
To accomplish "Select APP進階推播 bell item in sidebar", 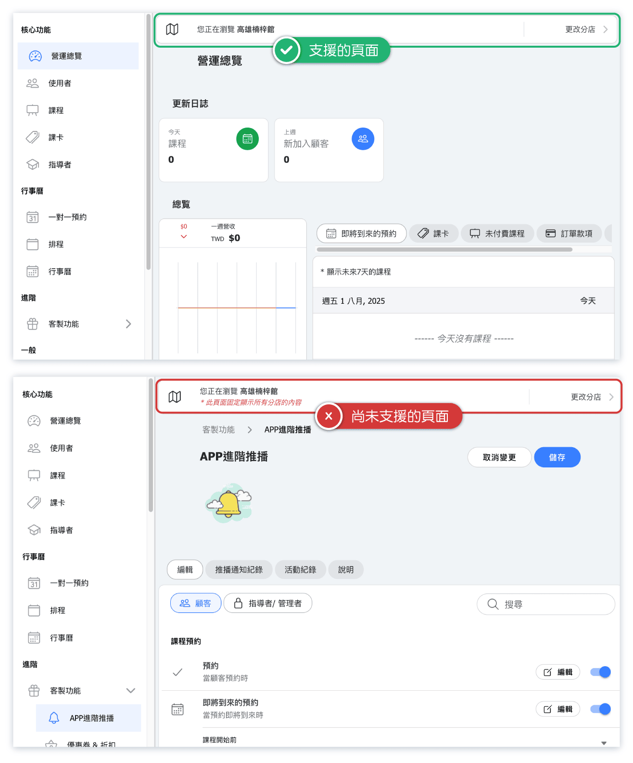I will [91, 718].
